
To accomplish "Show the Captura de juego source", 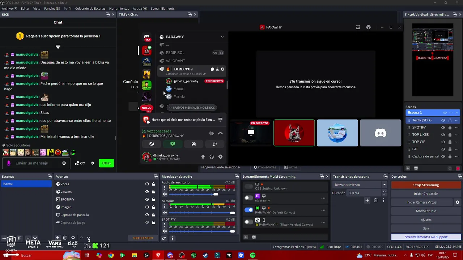I will click(x=147, y=222).
